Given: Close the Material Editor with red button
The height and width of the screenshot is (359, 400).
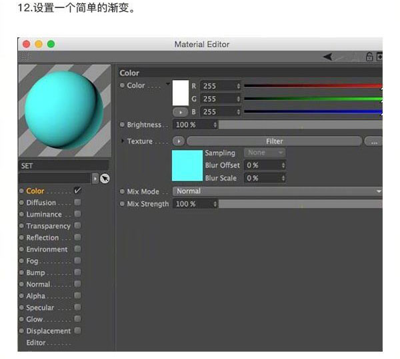Looking at the screenshot, I should pyautogui.click(x=27, y=44).
